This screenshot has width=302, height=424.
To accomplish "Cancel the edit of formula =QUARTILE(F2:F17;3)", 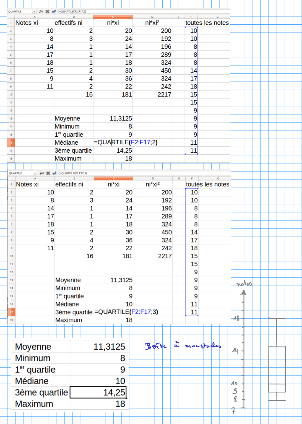I will coord(48,173).
